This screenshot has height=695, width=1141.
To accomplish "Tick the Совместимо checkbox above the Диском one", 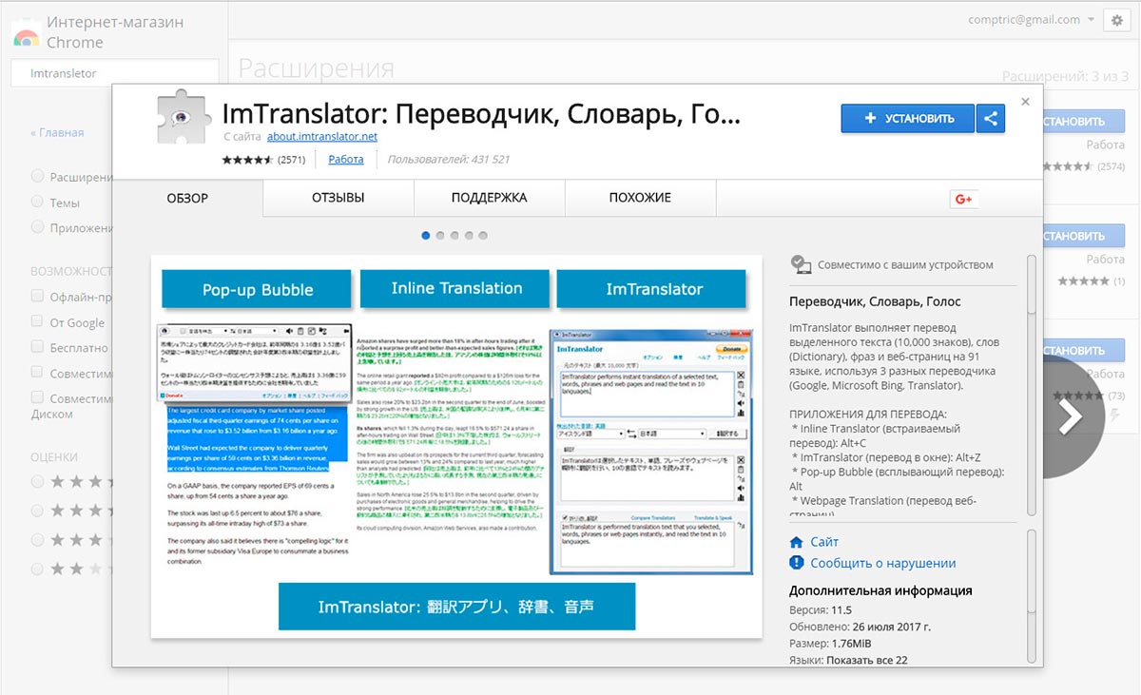I will point(37,373).
